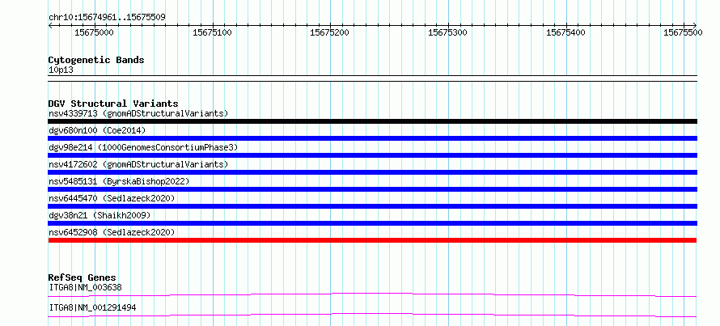Image resolution: width=720 pixels, height=326 pixels.
Task: Click the black nsv4339713 variant bar
Action: pos(372,121)
